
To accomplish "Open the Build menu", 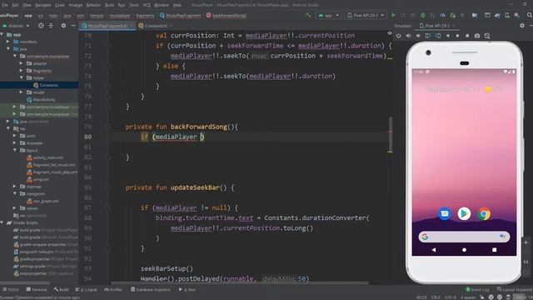I will tap(109, 5).
